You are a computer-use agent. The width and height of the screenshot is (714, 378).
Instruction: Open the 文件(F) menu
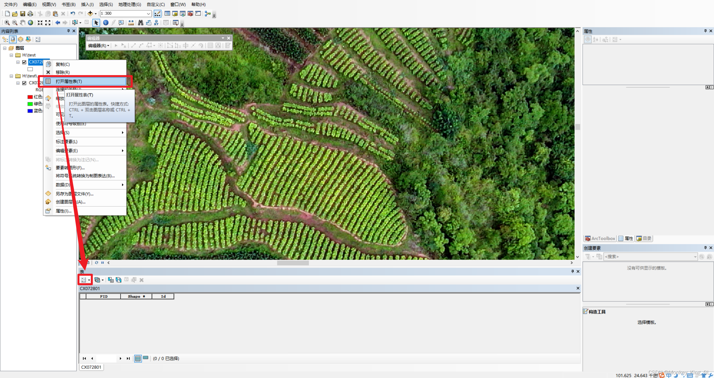click(x=11, y=4)
